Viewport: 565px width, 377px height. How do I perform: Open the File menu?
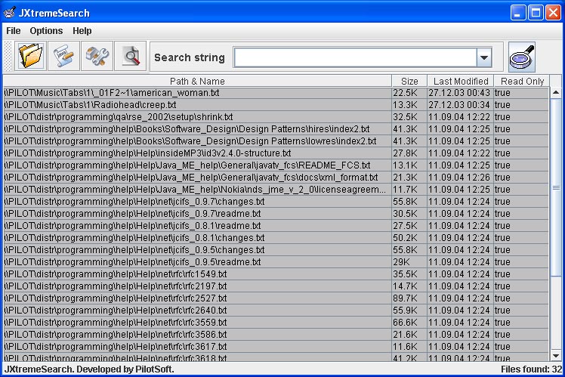click(x=14, y=31)
